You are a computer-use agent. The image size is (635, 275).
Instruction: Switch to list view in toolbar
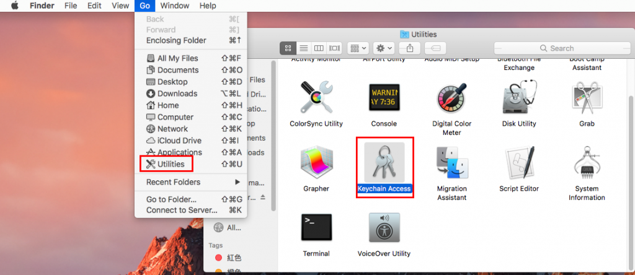[303, 48]
